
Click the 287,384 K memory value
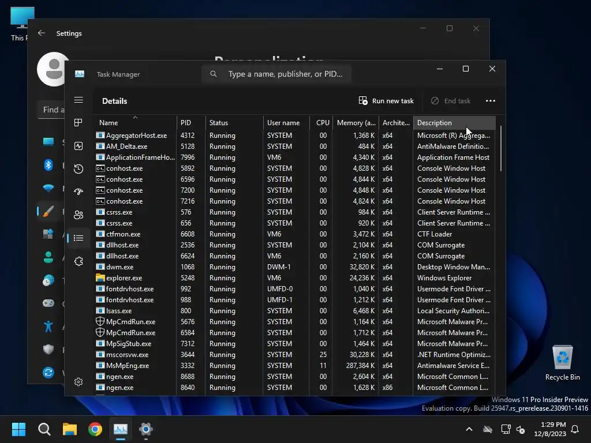(x=360, y=365)
